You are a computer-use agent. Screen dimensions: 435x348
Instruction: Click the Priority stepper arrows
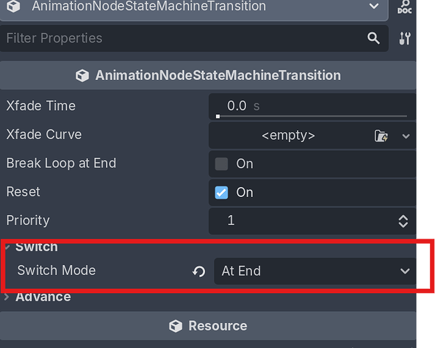(403, 221)
